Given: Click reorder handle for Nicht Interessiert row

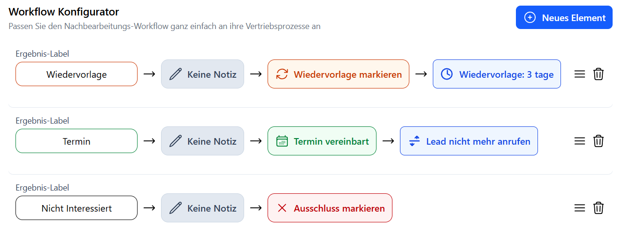Looking at the screenshot, I should click(x=580, y=208).
